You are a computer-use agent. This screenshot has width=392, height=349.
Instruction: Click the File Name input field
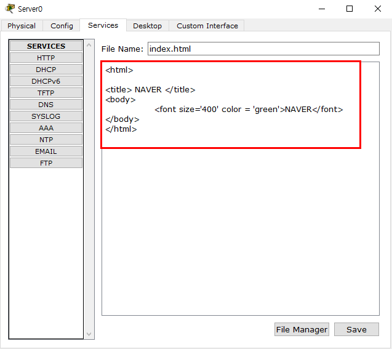coord(263,49)
